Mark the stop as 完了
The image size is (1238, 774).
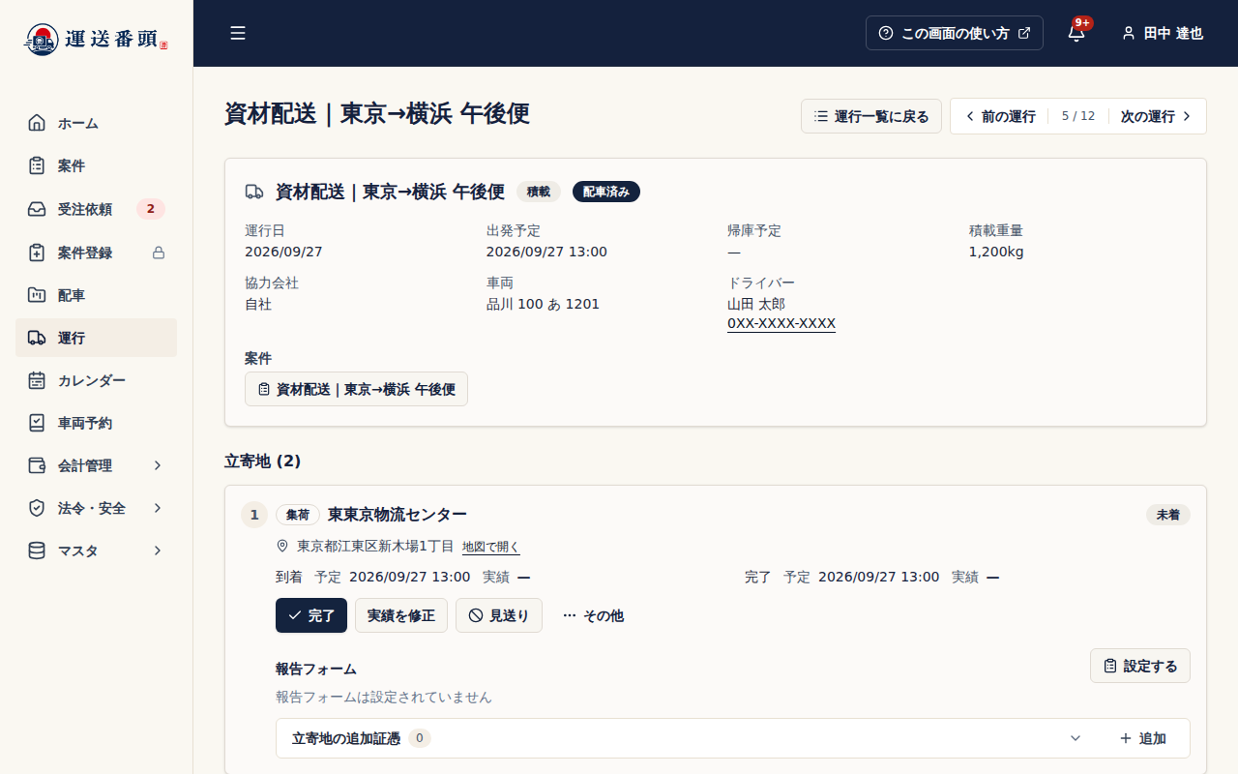pyautogui.click(x=311, y=615)
